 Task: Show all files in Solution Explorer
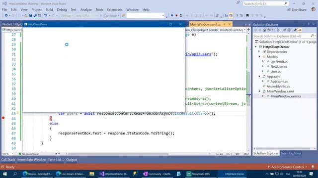[x=289, y=30]
